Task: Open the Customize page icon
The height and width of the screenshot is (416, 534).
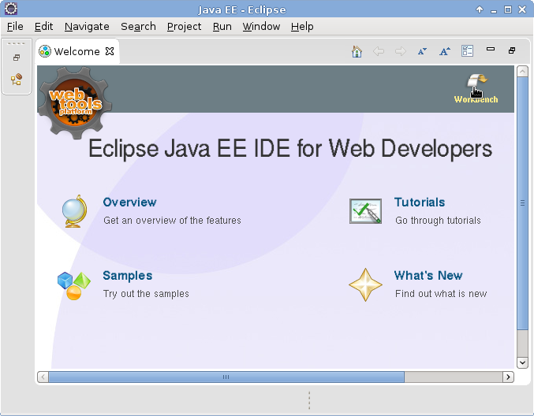Action: pyautogui.click(x=467, y=51)
